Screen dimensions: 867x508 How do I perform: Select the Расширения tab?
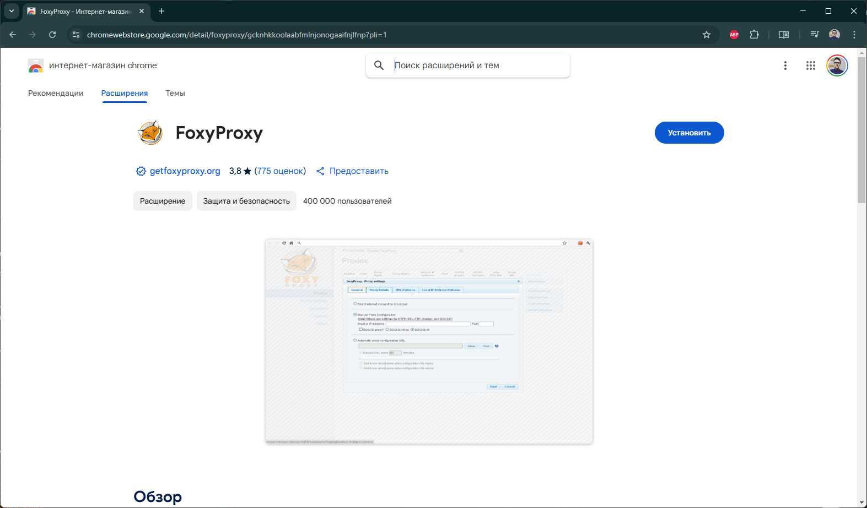click(125, 93)
